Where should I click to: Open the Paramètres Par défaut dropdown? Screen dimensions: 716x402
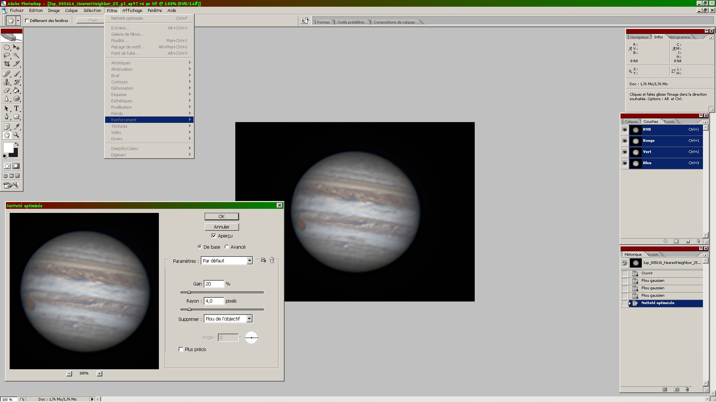pos(249,261)
